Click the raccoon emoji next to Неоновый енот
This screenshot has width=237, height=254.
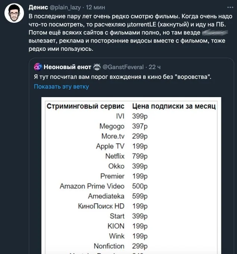tap(97, 67)
